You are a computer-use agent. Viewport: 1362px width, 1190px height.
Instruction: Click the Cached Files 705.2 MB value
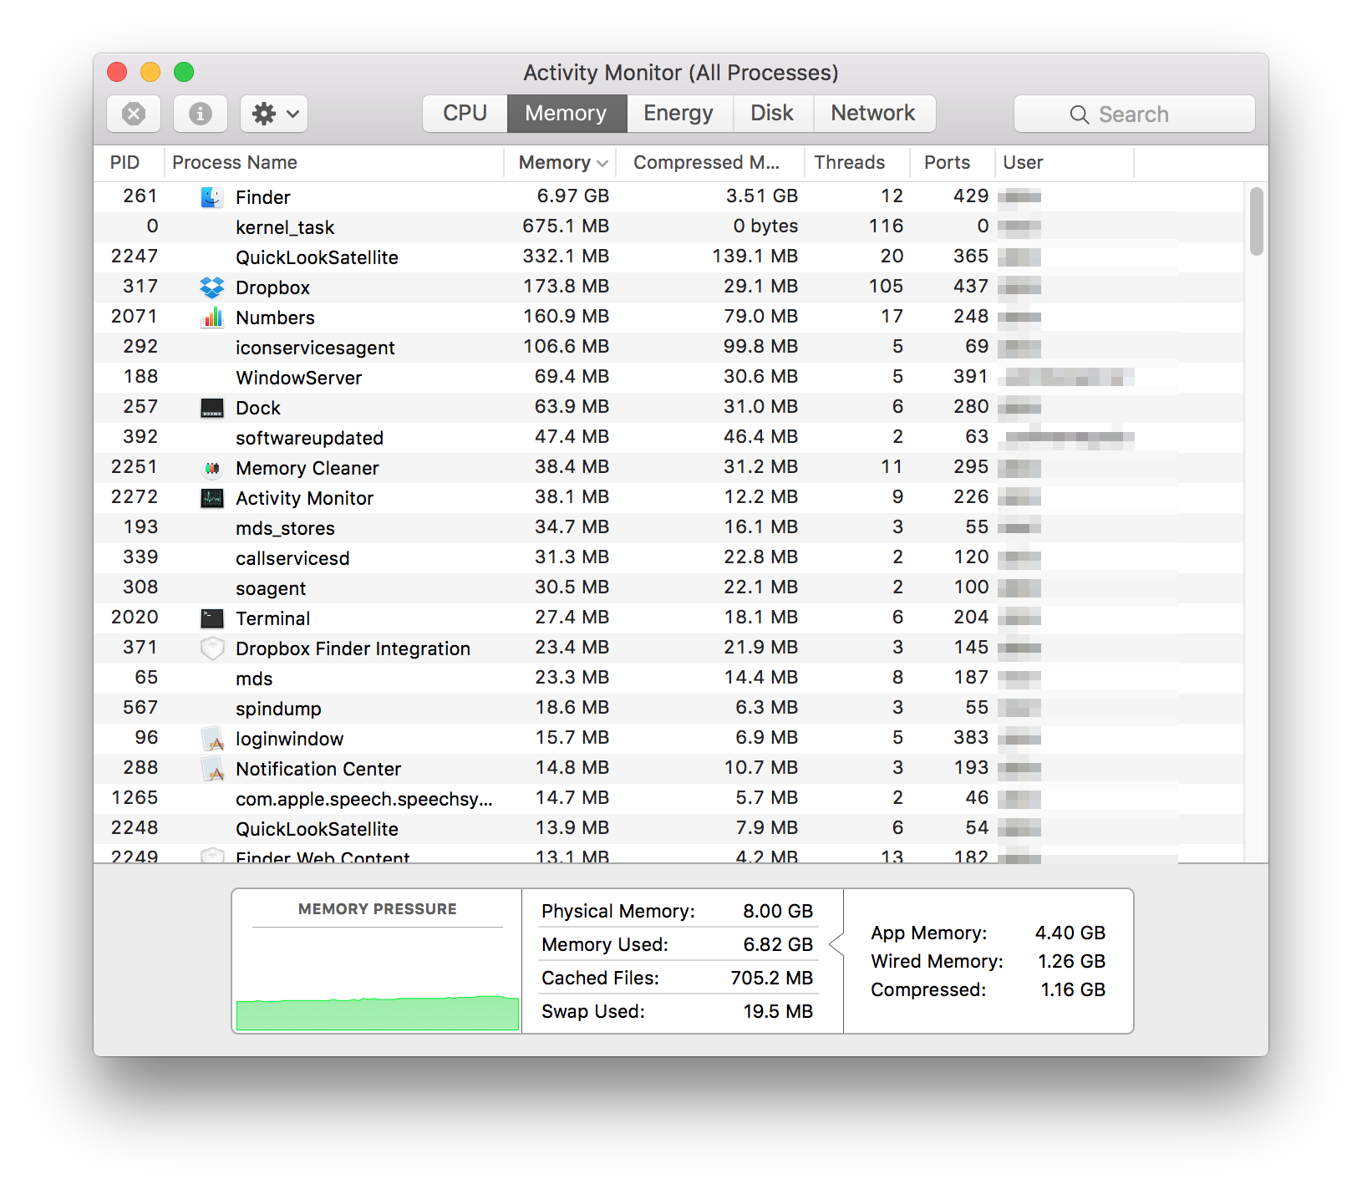coord(772,978)
